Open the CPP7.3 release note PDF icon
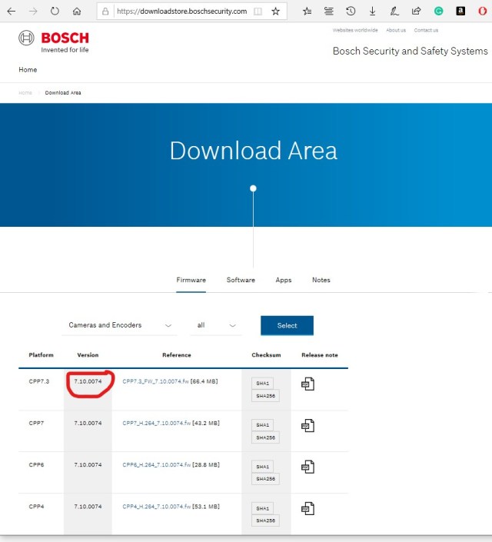Screen dimensions: 492x542 pos(308,384)
